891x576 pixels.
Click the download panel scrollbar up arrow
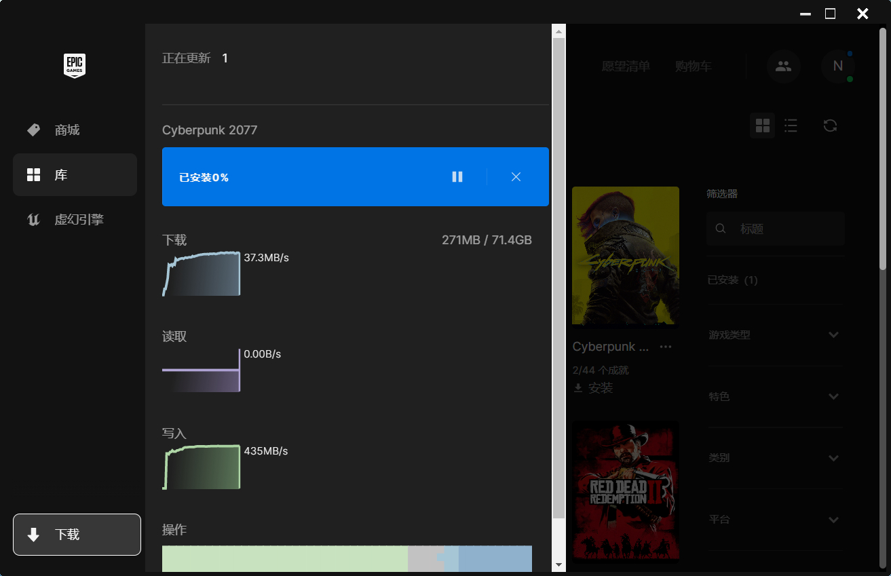pos(559,31)
